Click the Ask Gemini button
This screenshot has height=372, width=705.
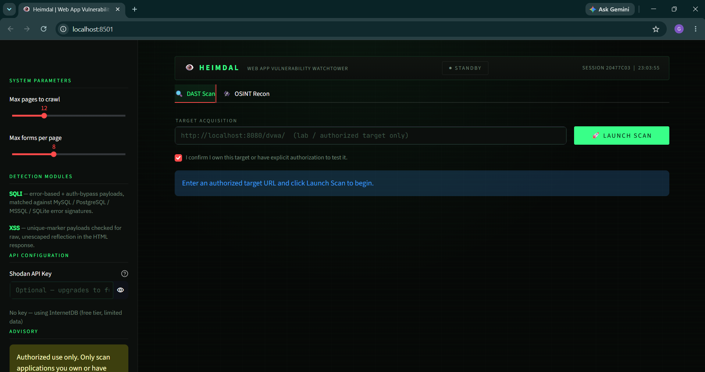coord(610,9)
